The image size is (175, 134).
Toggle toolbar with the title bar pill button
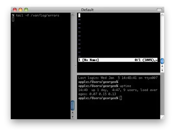click(x=159, y=10)
